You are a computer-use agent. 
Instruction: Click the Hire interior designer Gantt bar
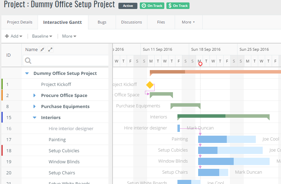coord(178,128)
